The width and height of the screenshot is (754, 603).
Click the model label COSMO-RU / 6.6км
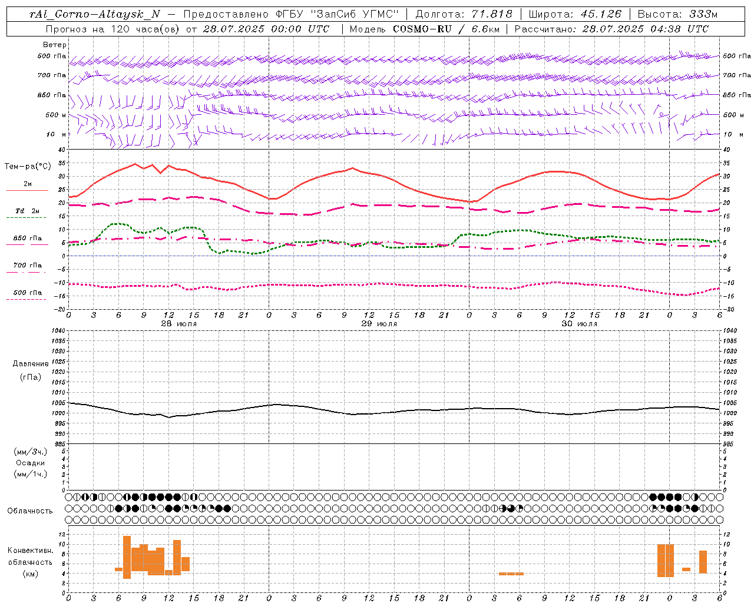coord(446,29)
